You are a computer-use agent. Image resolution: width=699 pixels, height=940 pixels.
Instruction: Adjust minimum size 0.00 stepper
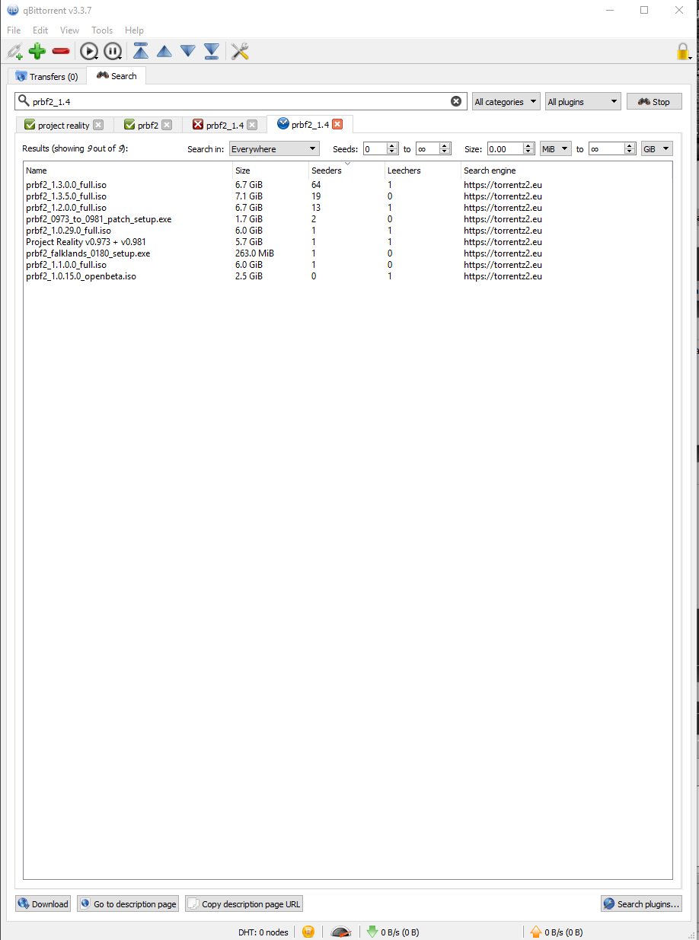530,149
